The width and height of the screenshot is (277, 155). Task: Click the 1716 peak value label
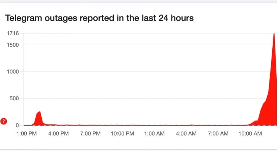click(13, 33)
